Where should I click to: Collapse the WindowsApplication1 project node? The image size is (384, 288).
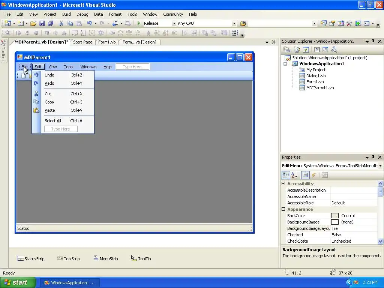pyautogui.click(x=285, y=64)
